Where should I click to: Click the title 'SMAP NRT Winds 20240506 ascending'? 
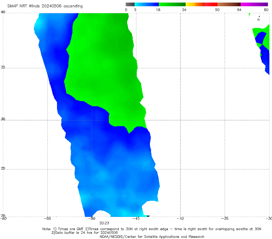pos(45,6)
